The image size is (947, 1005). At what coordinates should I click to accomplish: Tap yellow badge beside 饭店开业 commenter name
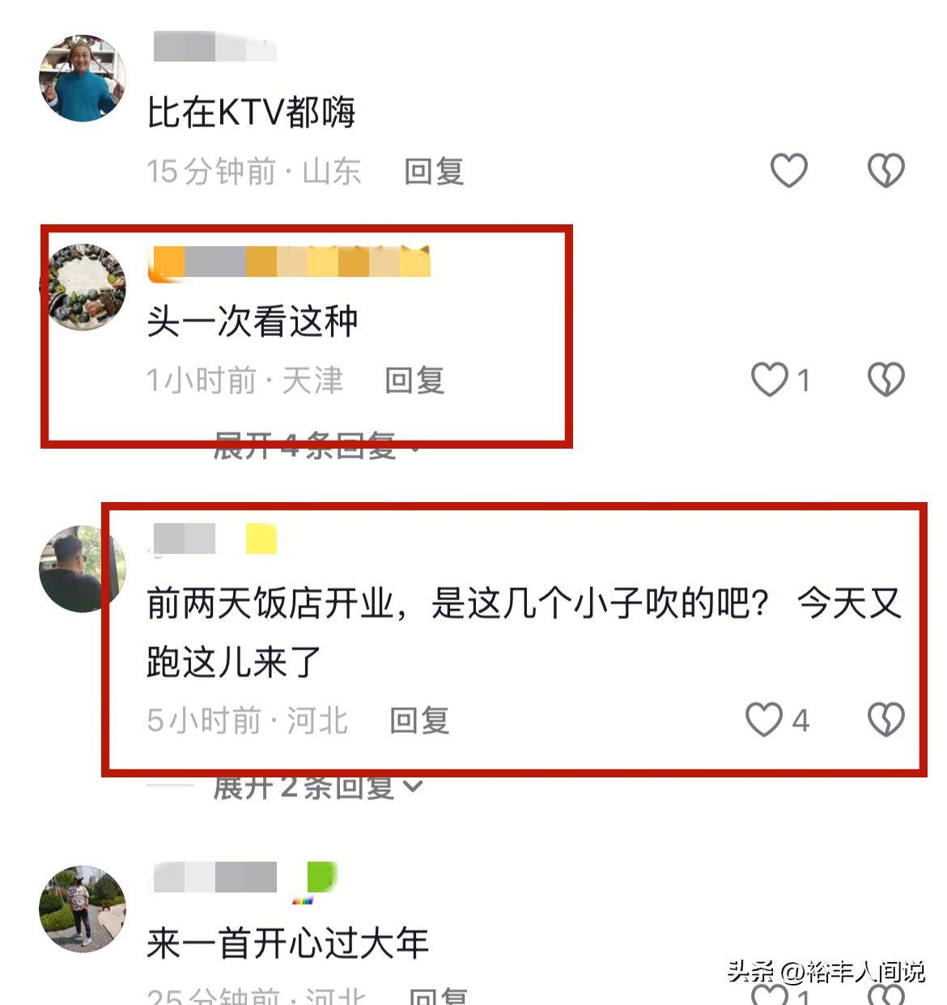point(261,539)
